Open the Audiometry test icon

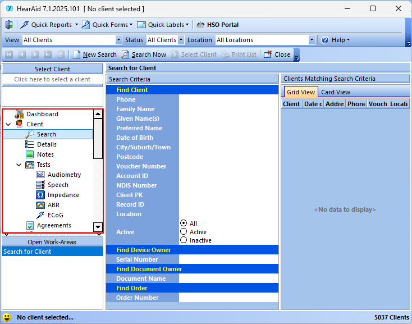(x=40, y=175)
